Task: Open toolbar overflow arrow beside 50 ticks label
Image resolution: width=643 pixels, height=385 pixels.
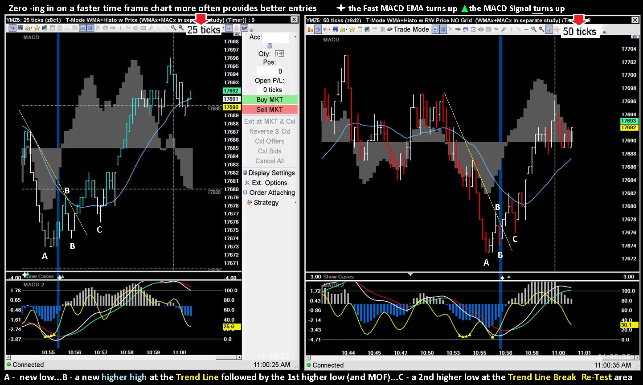Action: coord(604,32)
